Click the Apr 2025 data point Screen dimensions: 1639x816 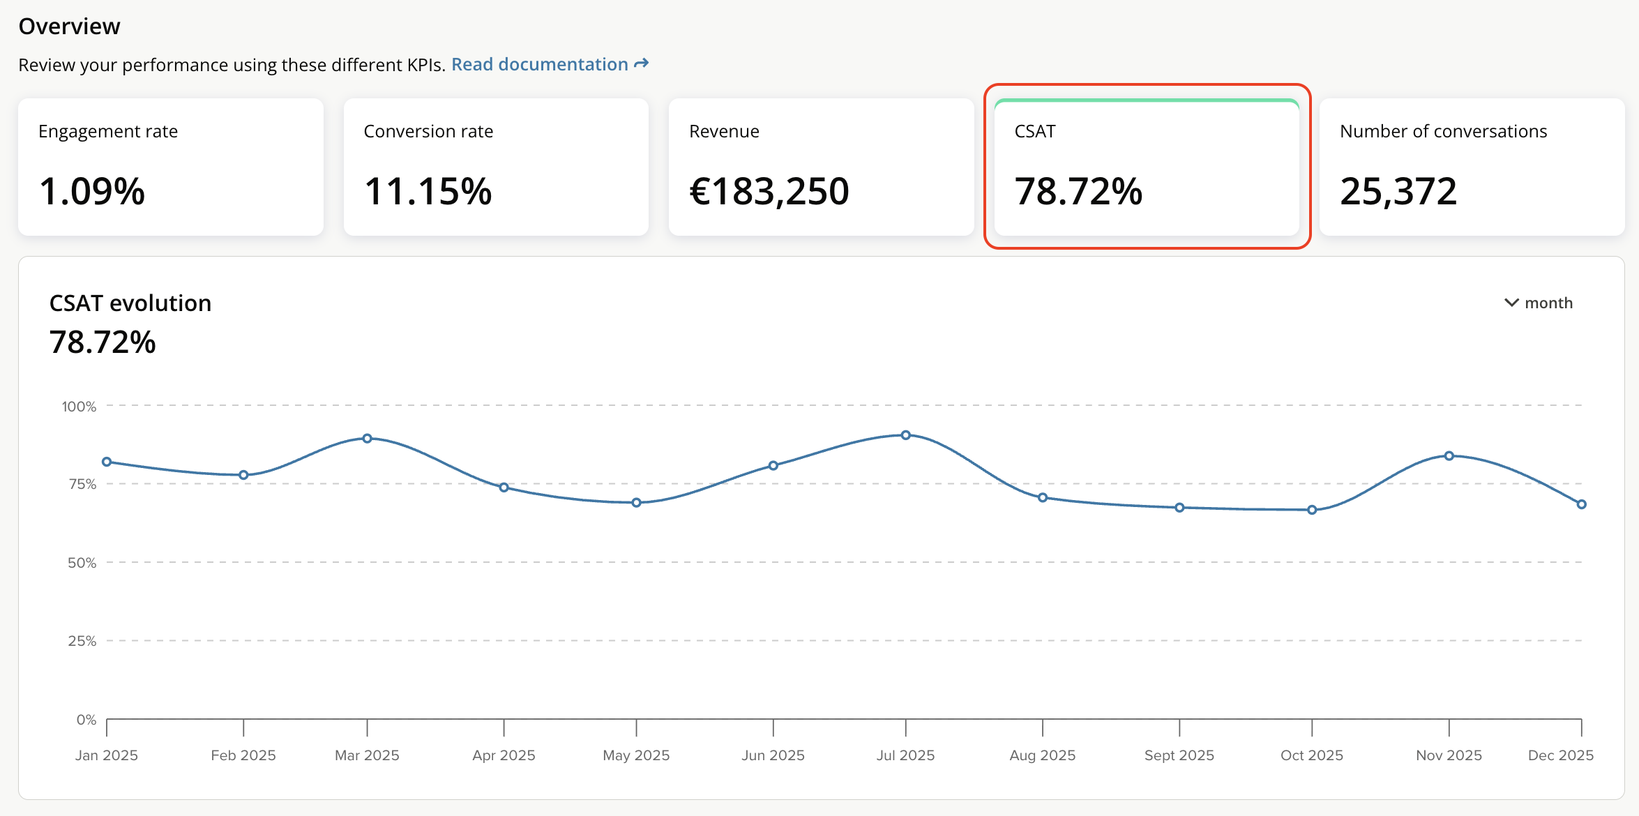click(x=504, y=488)
